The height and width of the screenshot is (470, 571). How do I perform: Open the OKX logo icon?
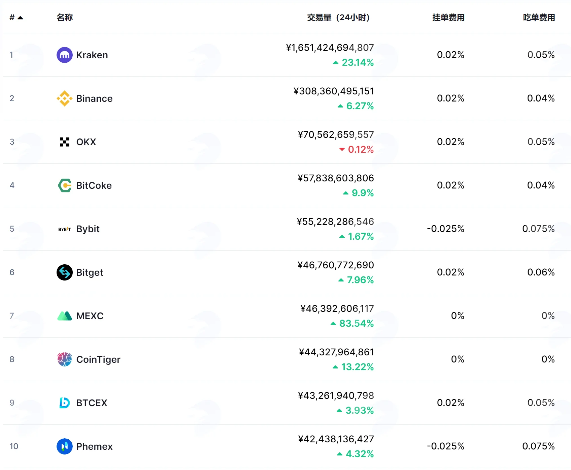65,142
